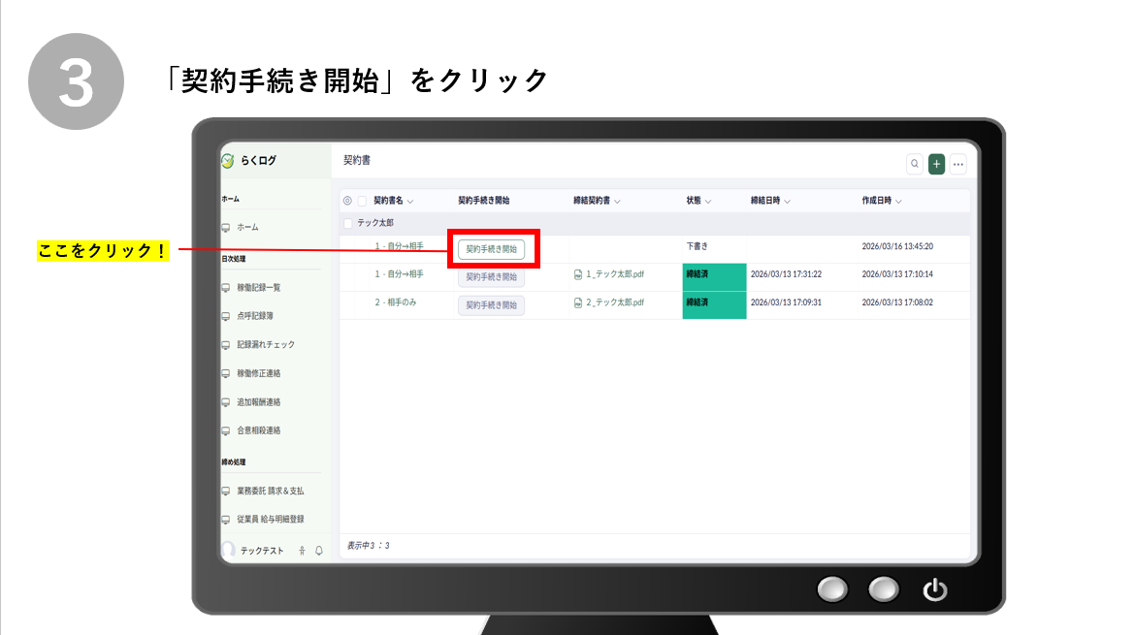Click the PDF icon for 1_テック太郎.pdf

(578, 274)
